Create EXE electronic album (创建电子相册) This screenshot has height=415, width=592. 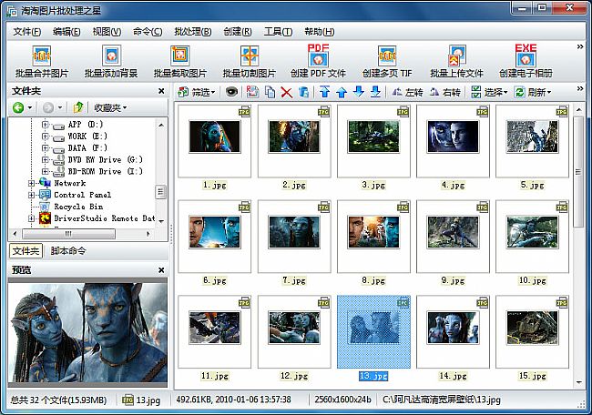(x=526, y=62)
